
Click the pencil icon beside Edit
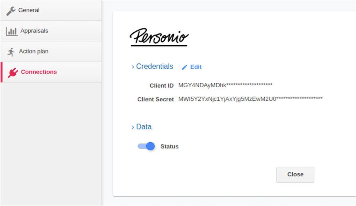click(184, 67)
